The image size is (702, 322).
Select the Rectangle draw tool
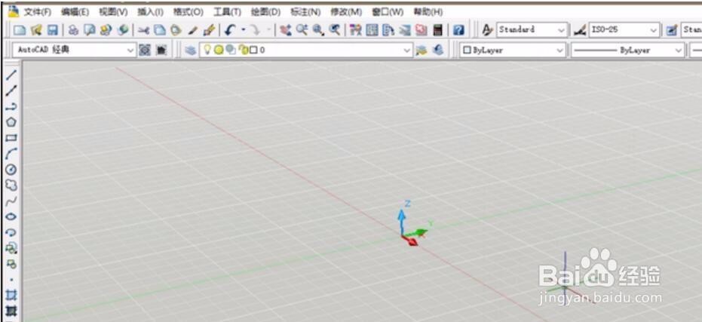pyautogui.click(x=11, y=138)
